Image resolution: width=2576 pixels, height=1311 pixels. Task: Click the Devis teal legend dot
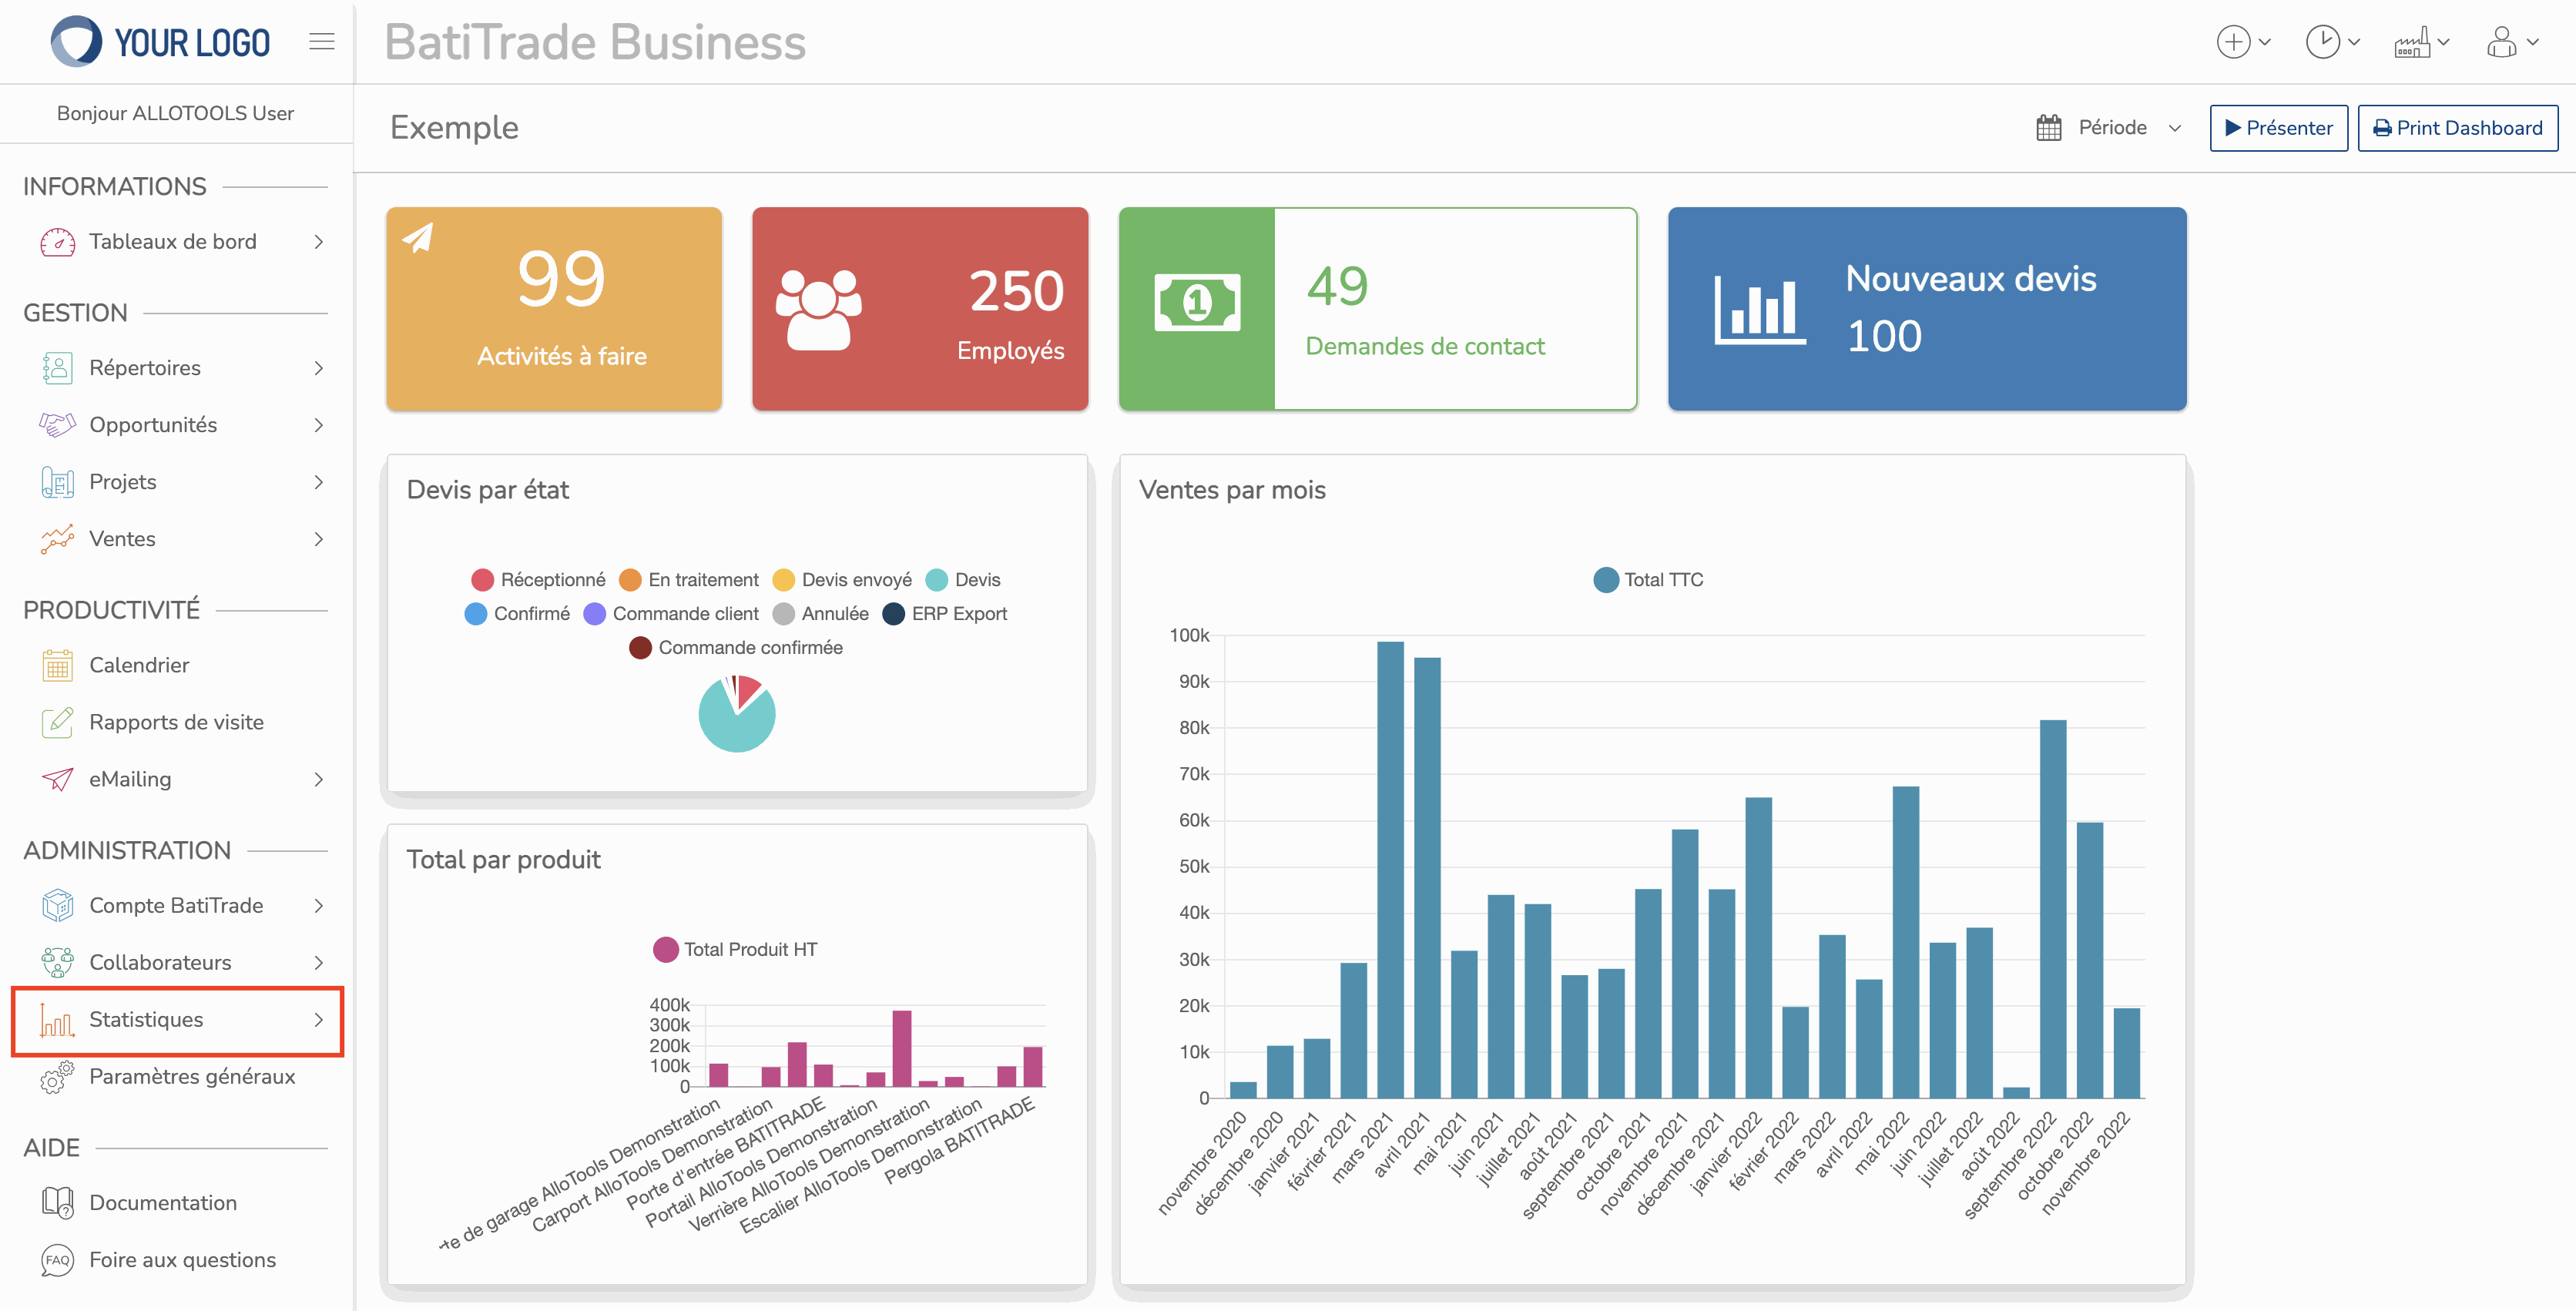937,580
